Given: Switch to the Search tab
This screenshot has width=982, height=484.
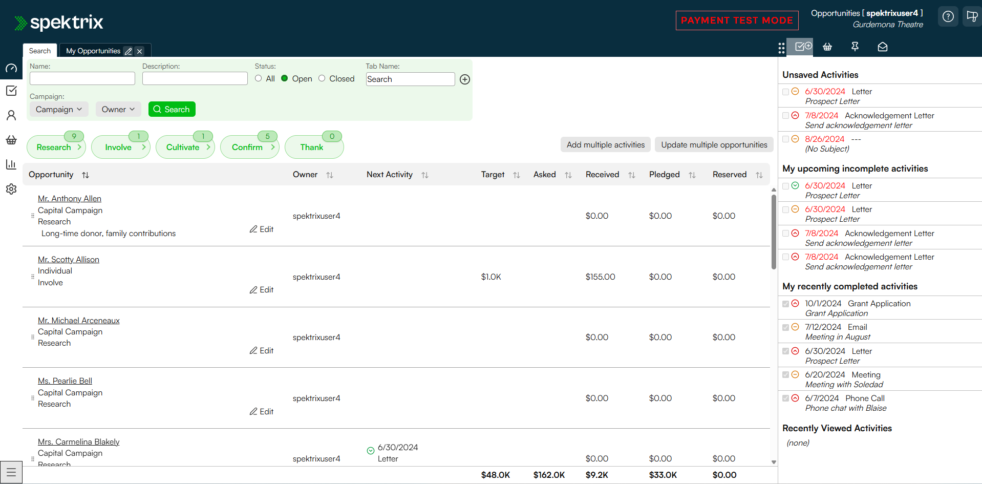Looking at the screenshot, I should tap(40, 51).
